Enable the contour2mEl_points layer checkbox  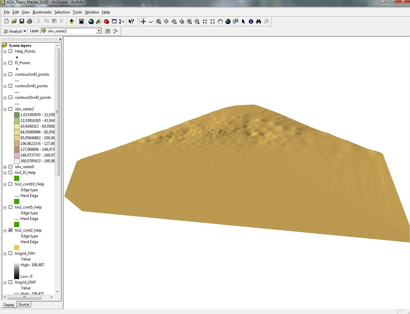pos(11,74)
